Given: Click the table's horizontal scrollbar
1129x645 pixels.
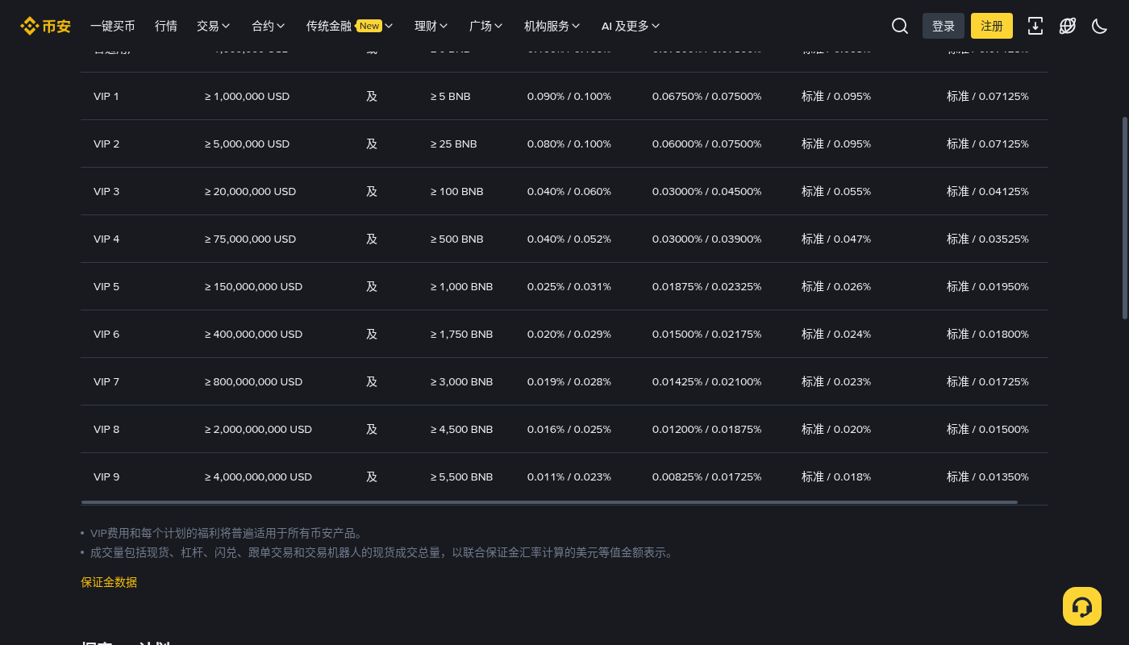Looking at the screenshot, I should pos(549,502).
